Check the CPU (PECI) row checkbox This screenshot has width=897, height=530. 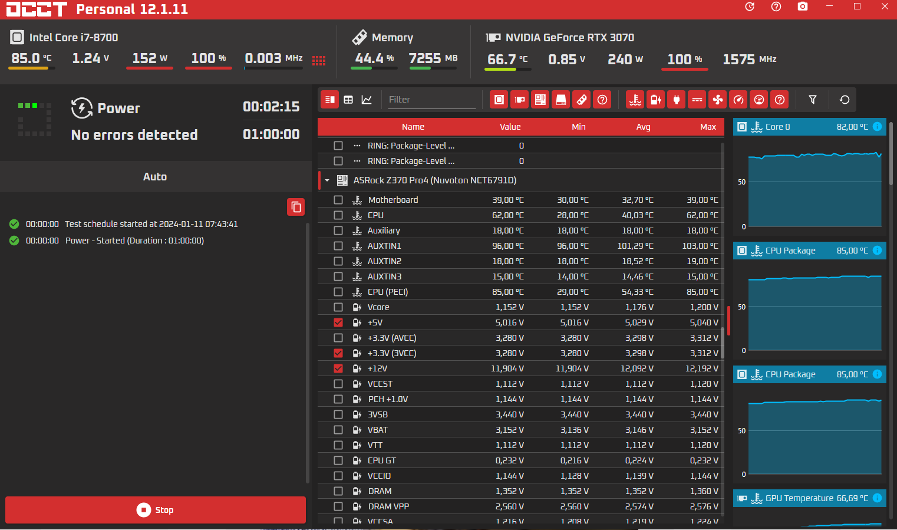(x=338, y=292)
